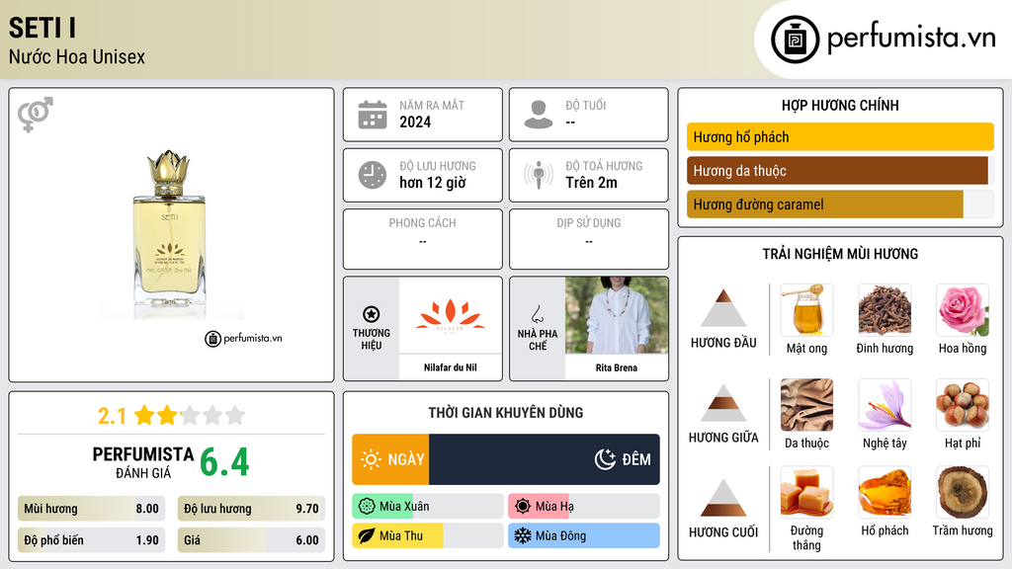Click the hơn 12 giờ longevity value
This screenshot has height=569, width=1012.
point(433,183)
